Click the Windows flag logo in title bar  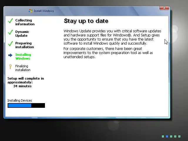tap(31, 11)
